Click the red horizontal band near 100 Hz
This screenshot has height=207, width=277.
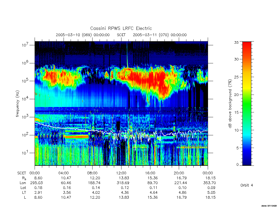(x=76, y=136)
